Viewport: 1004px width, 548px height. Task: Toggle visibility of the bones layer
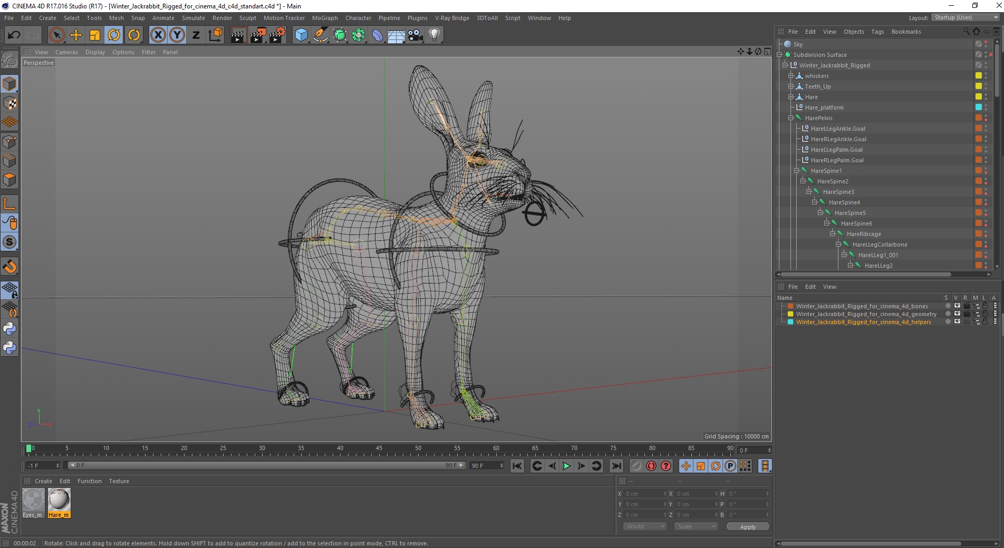point(957,306)
